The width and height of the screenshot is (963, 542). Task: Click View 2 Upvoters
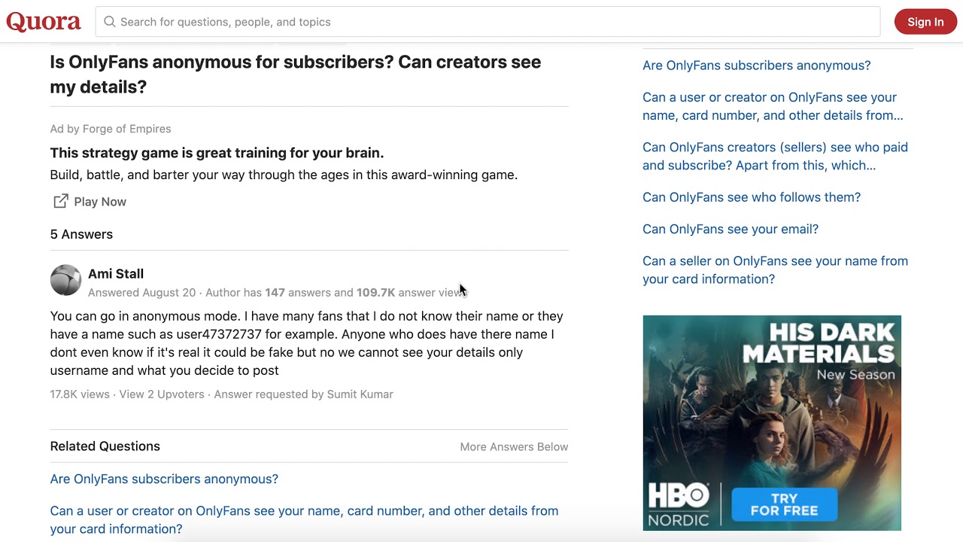coord(162,394)
